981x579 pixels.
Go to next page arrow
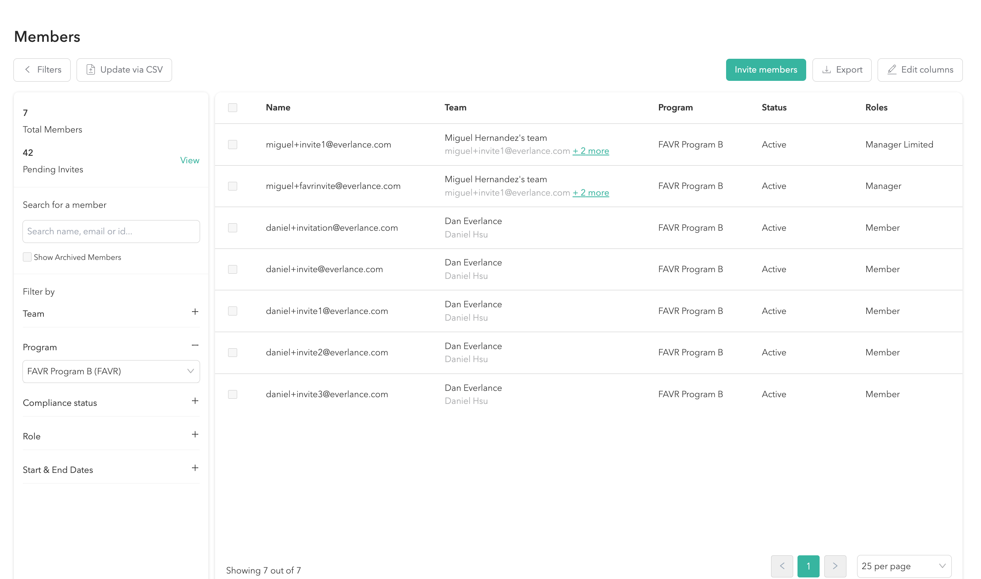pyautogui.click(x=835, y=566)
